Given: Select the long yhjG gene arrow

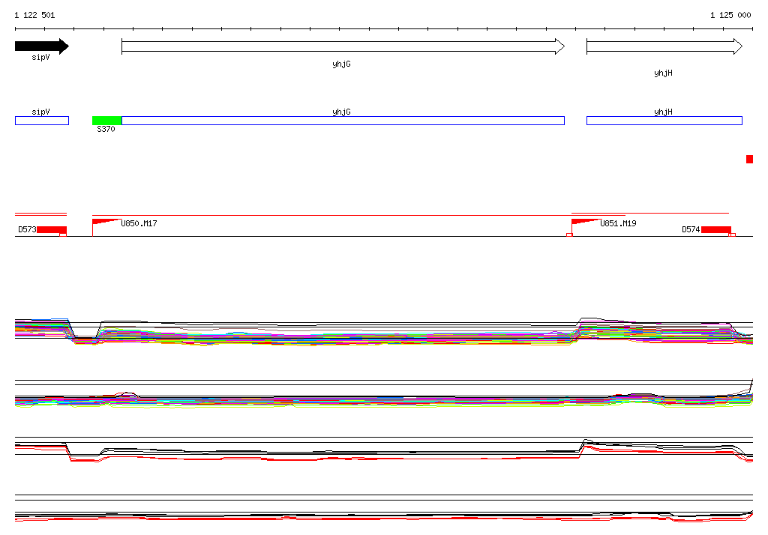Looking at the screenshot, I should [x=343, y=46].
